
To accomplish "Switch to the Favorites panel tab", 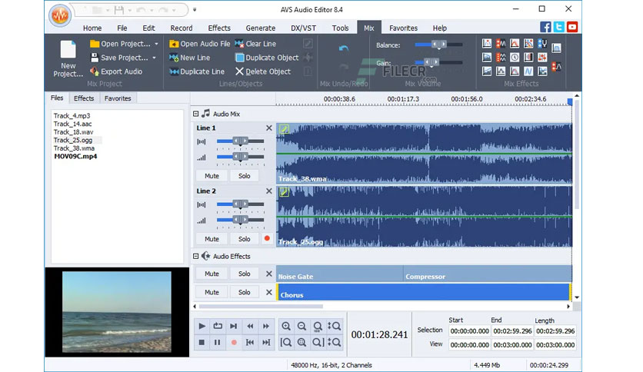I will tap(118, 98).
